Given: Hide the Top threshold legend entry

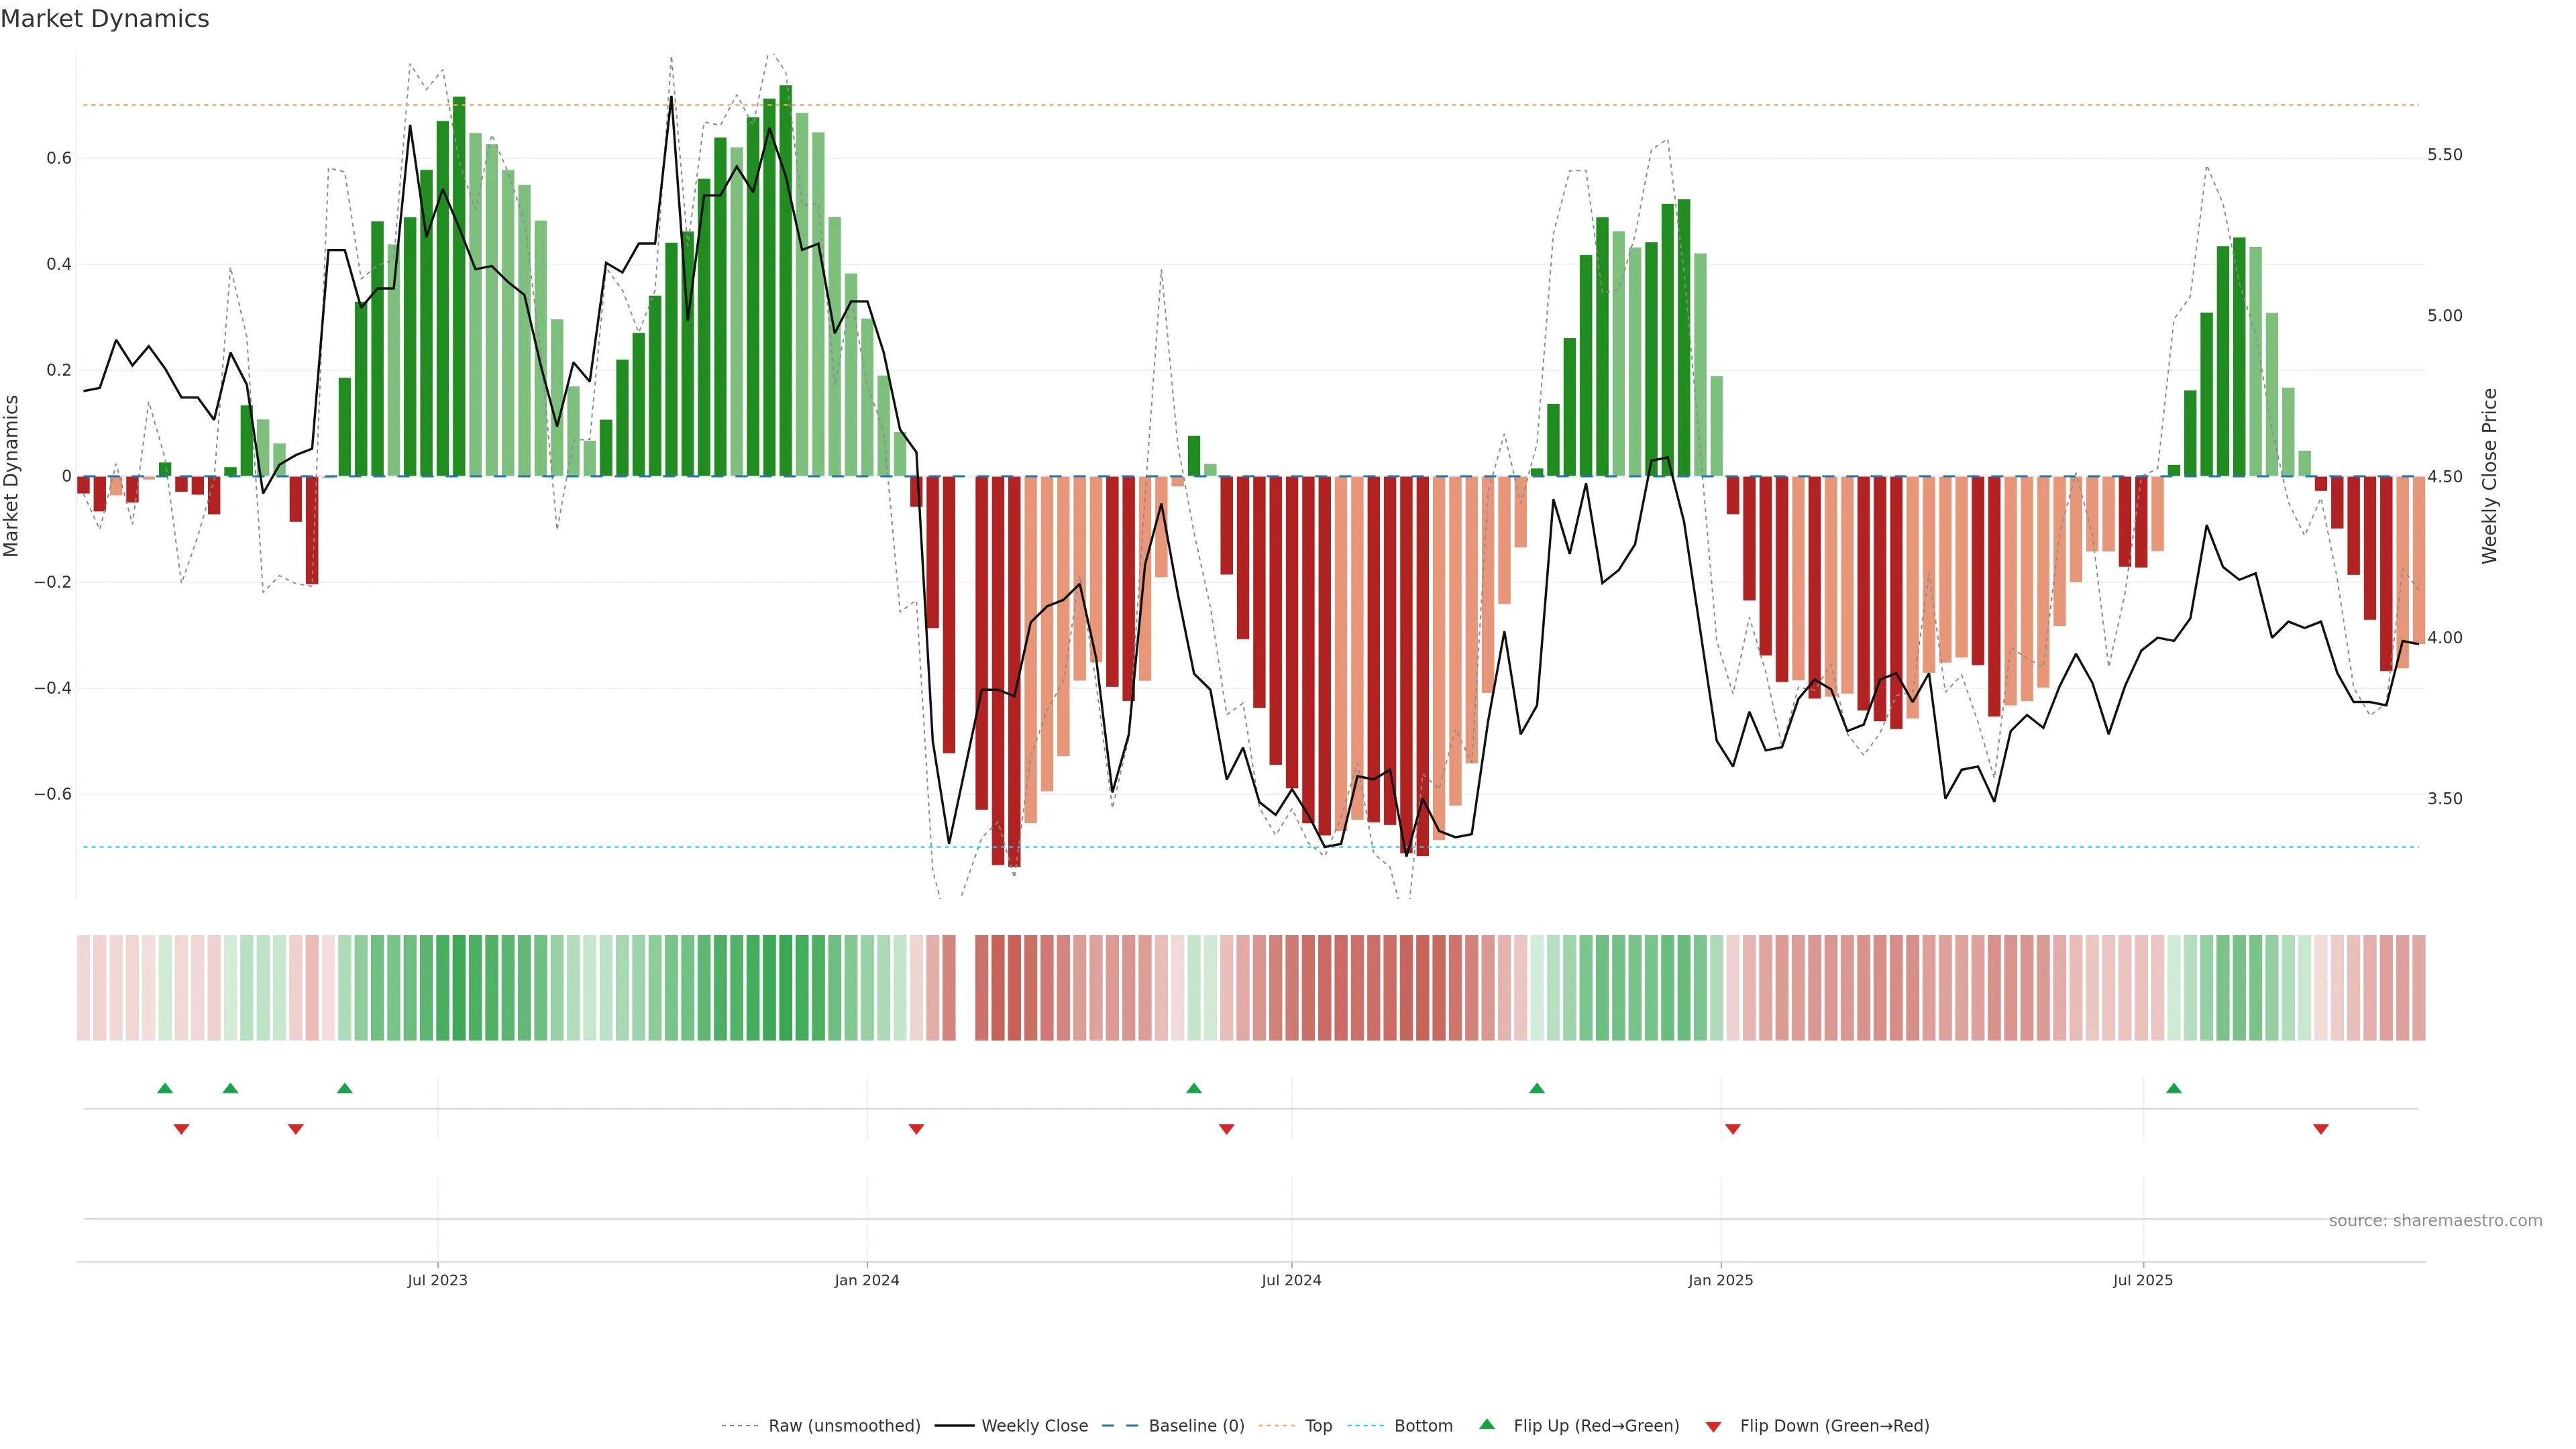Looking at the screenshot, I should [1318, 1426].
